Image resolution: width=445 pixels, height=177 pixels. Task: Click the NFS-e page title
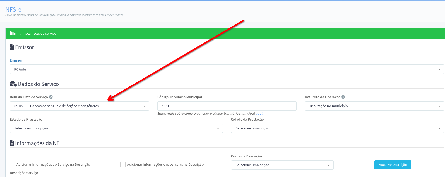[x=13, y=9]
